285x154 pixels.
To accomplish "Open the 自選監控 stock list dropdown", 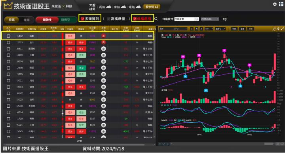I will point(187,19).
